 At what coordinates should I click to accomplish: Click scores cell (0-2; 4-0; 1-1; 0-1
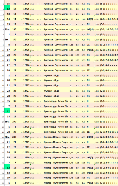109,147
